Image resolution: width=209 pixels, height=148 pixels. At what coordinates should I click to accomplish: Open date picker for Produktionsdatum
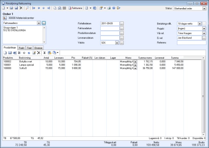click(122, 33)
